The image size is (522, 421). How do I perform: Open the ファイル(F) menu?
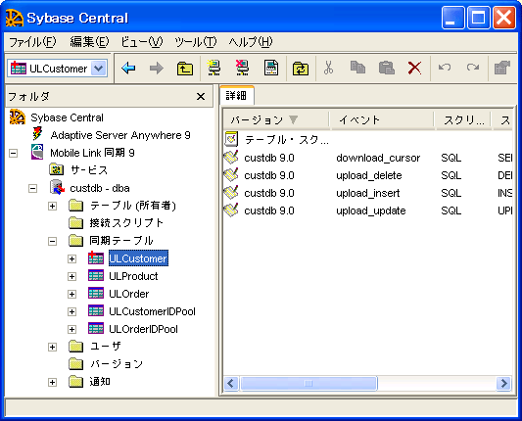[32, 42]
